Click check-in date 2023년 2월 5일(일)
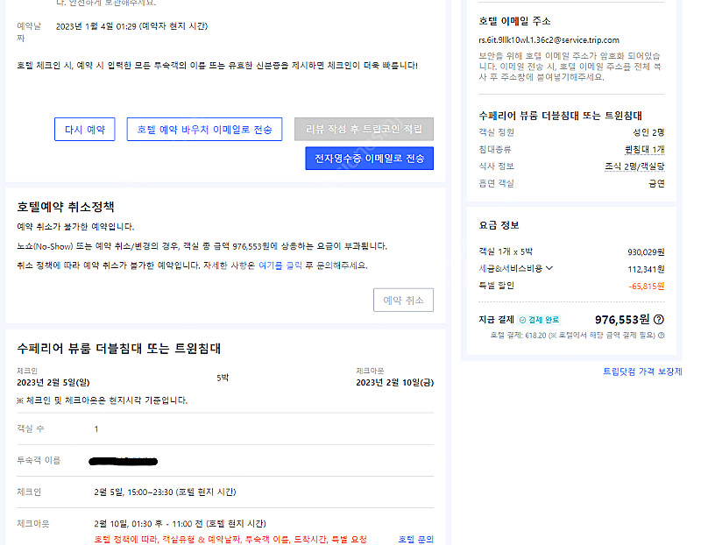Image resolution: width=701 pixels, height=545 pixels. click(x=53, y=382)
